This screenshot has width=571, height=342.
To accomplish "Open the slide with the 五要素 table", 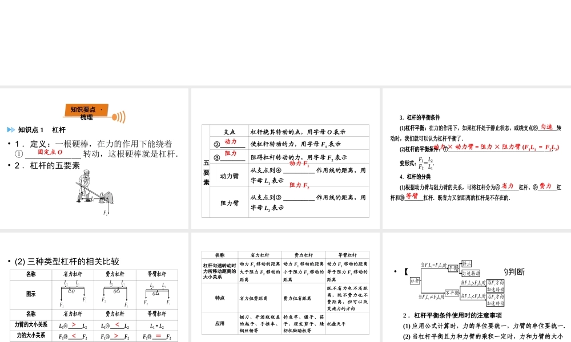I will coord(285,158).
